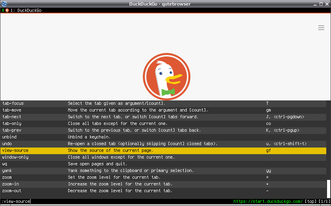Click the 'gf' keybinding cell
This screenshot has height=206, width=331.
tap(268, 151)
